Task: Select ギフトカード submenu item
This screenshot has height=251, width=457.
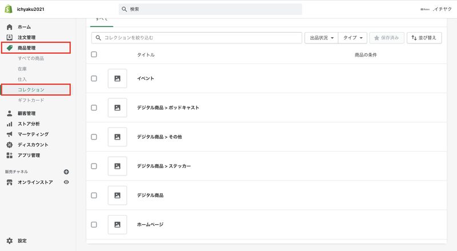Action: pyautogui.click(x=31, y=100)
